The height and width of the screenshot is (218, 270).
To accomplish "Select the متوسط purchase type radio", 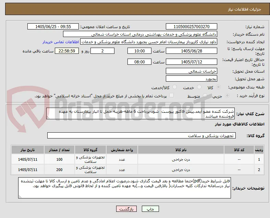I will tap(205, 95).
